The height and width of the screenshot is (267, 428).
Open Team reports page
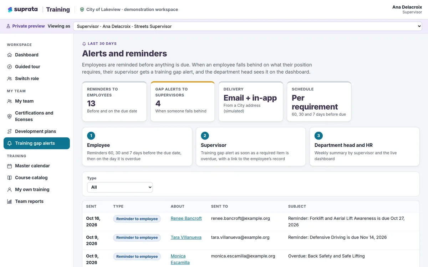[37, 201]
